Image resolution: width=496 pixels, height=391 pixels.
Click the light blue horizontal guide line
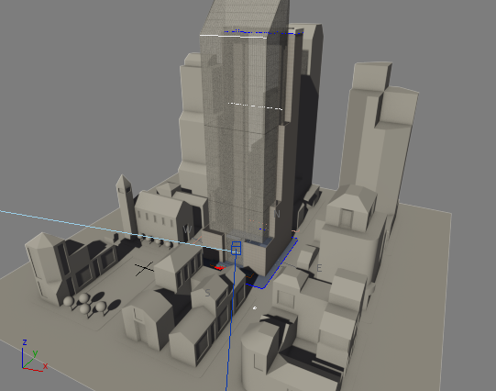click(116, 230)
